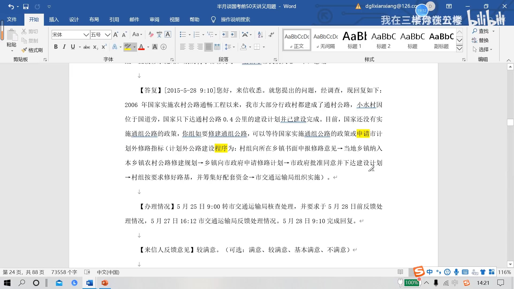Screen dimensions: 514x289
Task: Open the font size dropdown 五号
Action: tap(108, 35)
